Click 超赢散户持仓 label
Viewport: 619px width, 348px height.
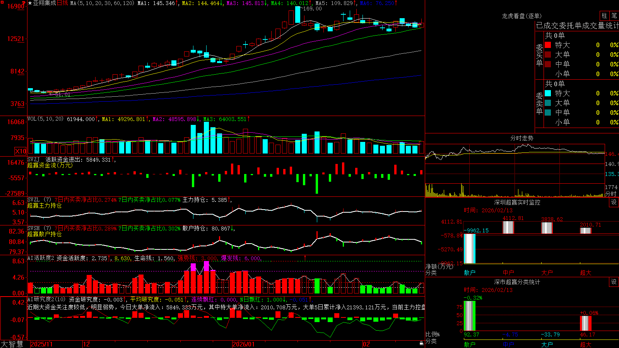click(x=44, y=234)
